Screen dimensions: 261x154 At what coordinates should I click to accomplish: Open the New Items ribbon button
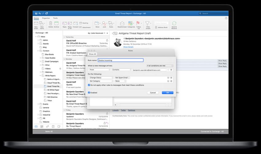42,25
